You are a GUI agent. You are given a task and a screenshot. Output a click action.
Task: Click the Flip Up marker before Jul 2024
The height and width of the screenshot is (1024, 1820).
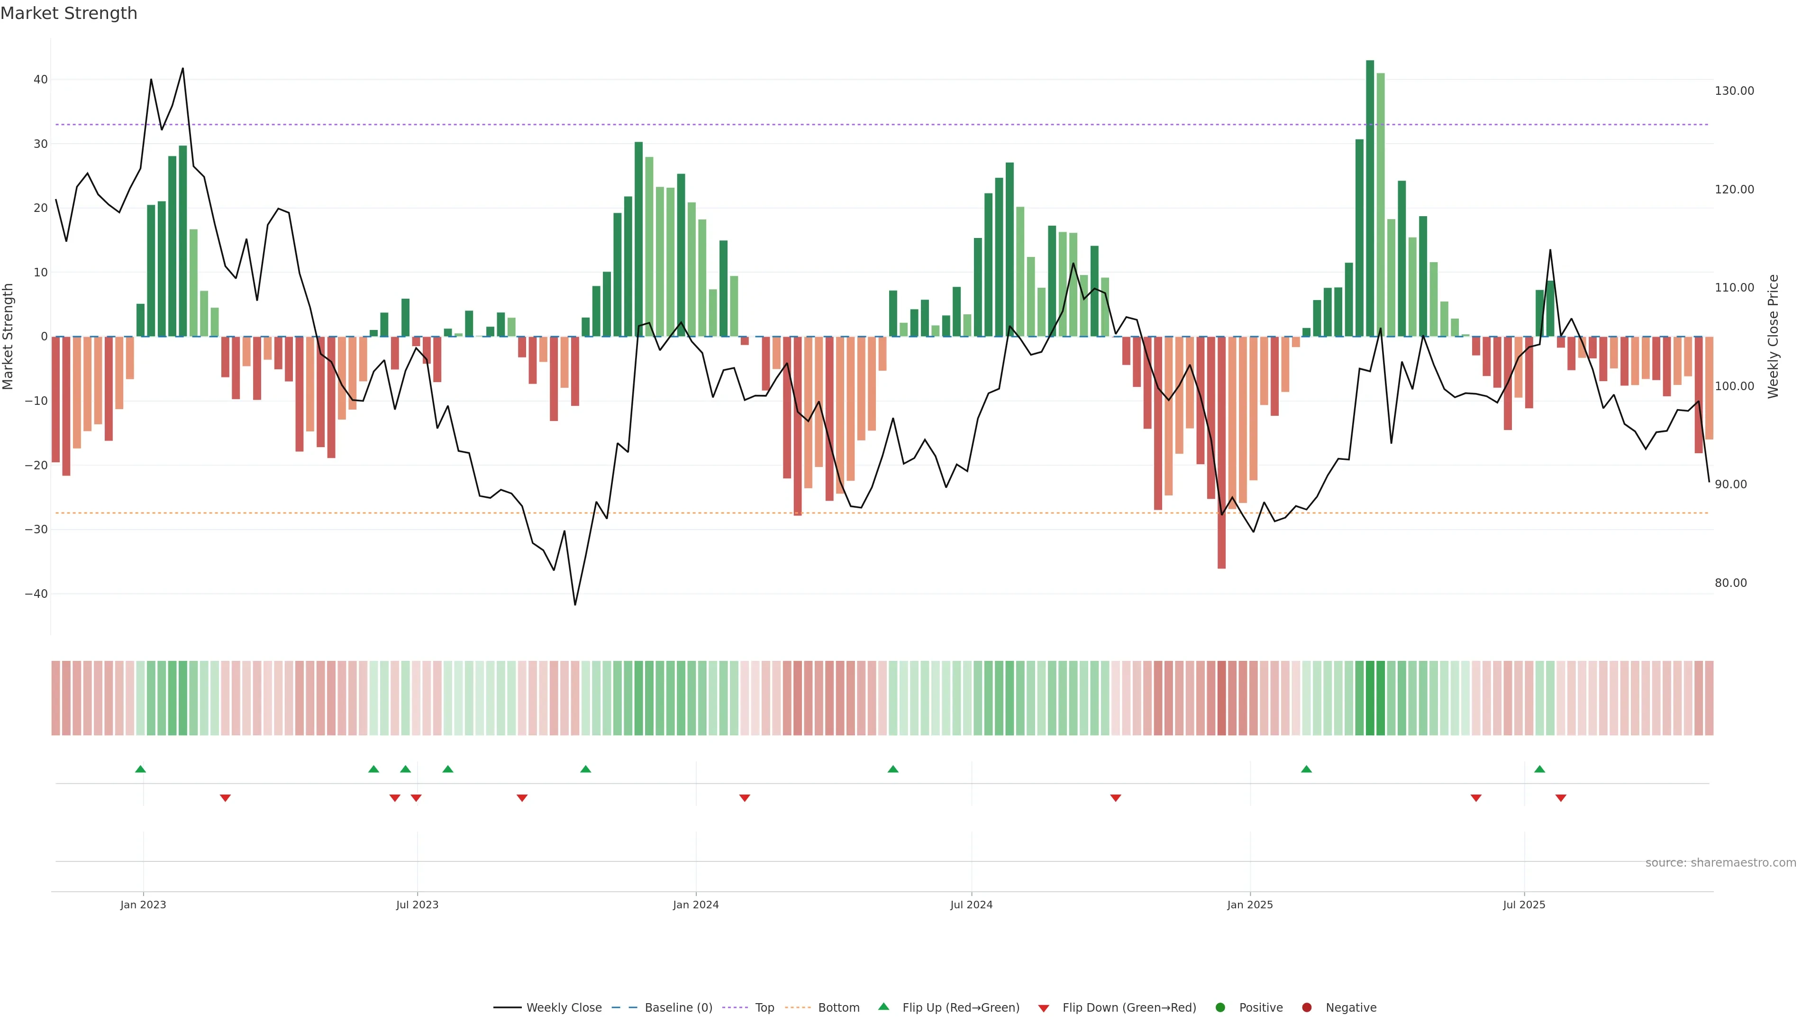(x=893, y=769)
